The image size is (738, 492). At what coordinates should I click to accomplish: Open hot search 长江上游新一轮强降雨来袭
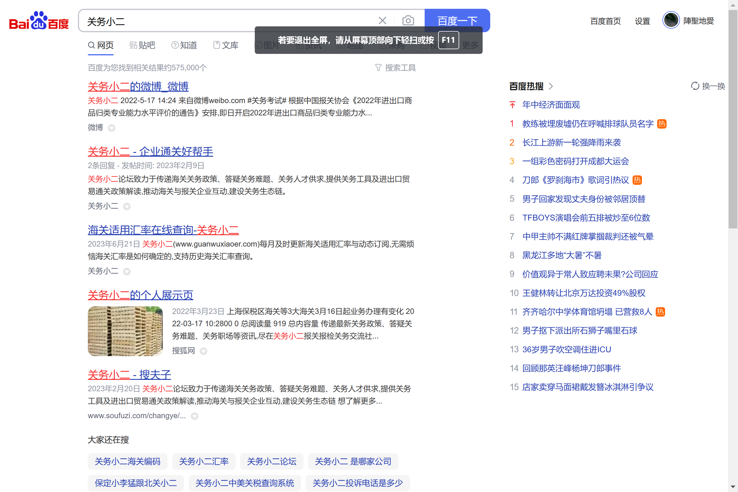click(571, 142)
